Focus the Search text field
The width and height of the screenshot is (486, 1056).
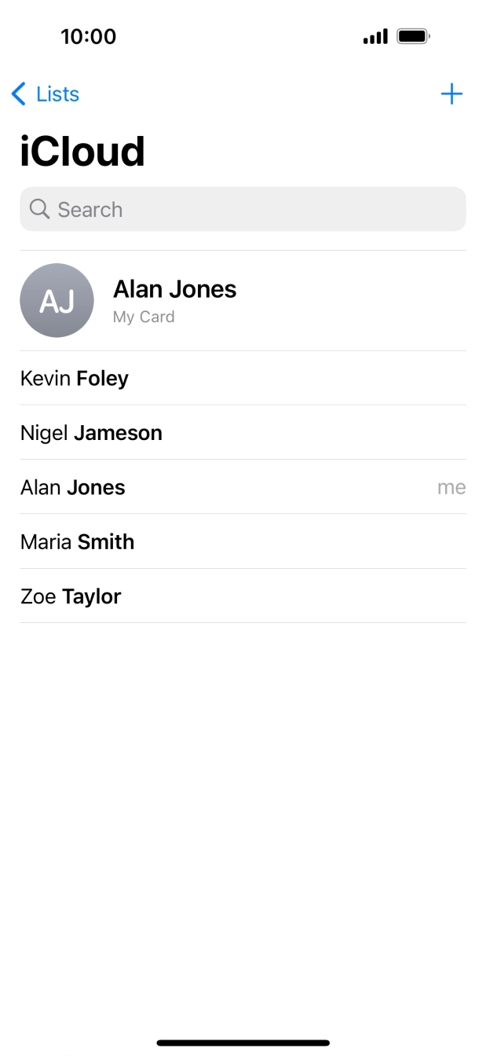[251, 209]
